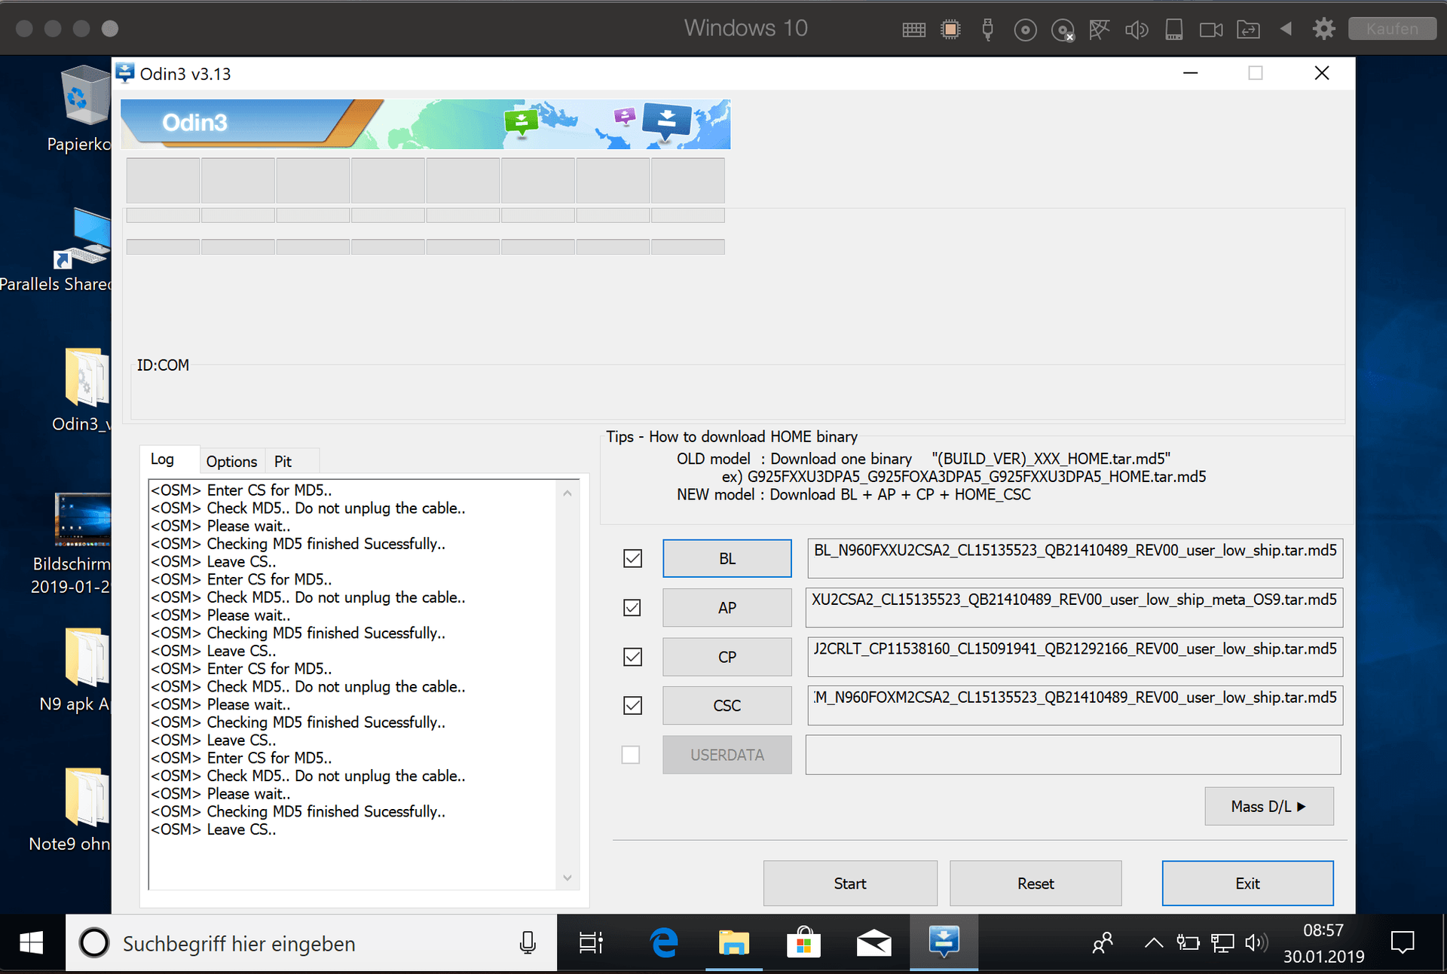This screenshot has height=974, width=1447.
Task: Uncheck the AP file checkbox
Action: pos(632,607)
